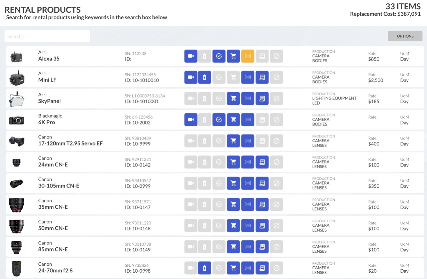Screen dimensions: 427x279
Task: Click the grey video camera icon for SkyPanel
Action: pos(191,99)
